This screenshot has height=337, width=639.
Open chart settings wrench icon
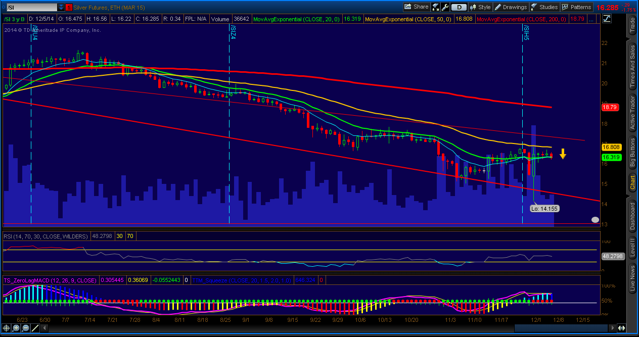[445, 7]
